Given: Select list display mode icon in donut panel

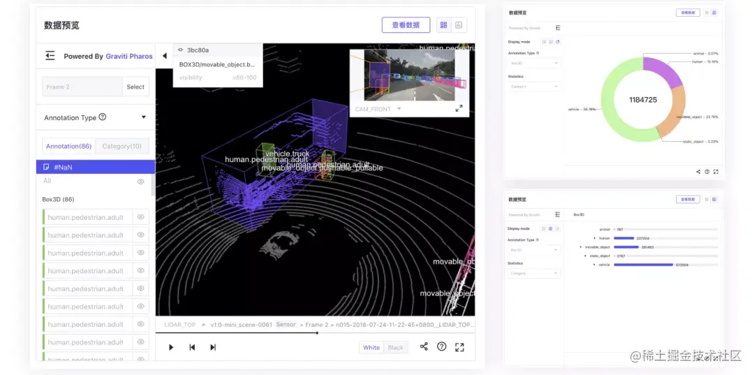Looking at the screenshot, I should pyautogui.click(x=545, y=42).
